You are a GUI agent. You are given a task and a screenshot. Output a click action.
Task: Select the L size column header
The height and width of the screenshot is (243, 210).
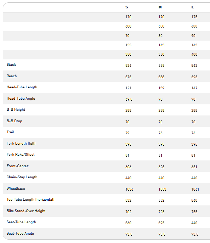(x=193, y=7)
